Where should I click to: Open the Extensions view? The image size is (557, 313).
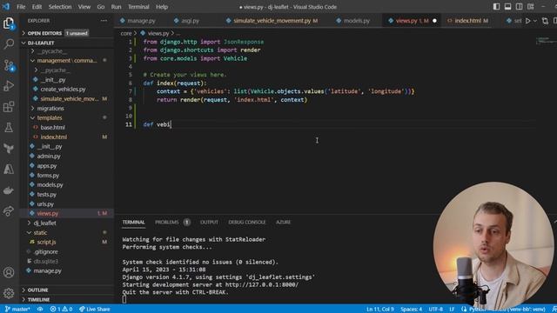(x=9, y=107)
